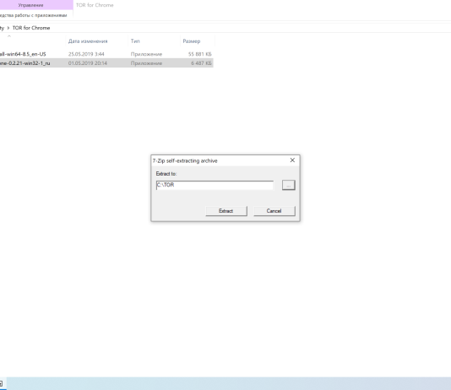Close the 7-Zip self-extracting archive dialog
The height and width of the screenshot is (390, 451).
coord(292,160)
